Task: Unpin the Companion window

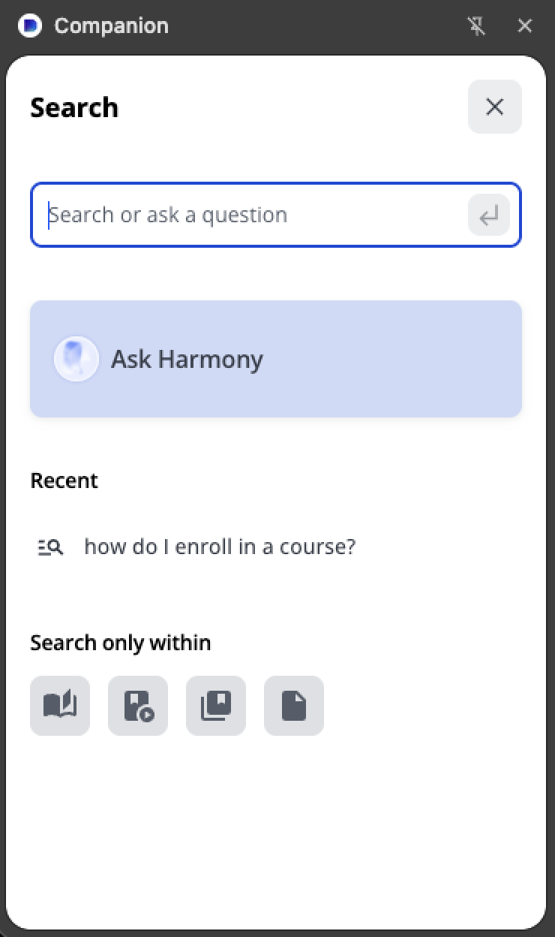Action: point(476,26)
